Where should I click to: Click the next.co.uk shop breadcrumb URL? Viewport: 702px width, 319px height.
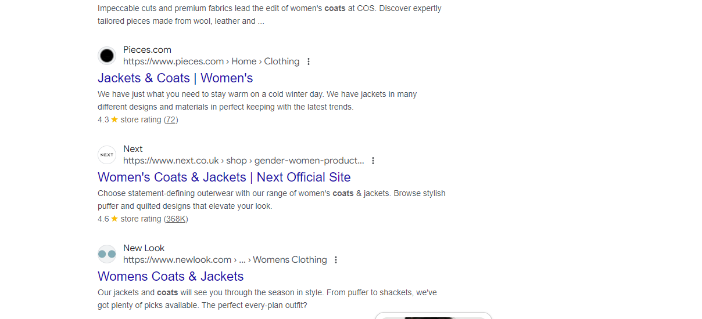243,161
